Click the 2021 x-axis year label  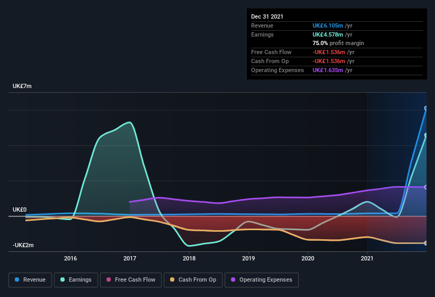tap(367, 259)
